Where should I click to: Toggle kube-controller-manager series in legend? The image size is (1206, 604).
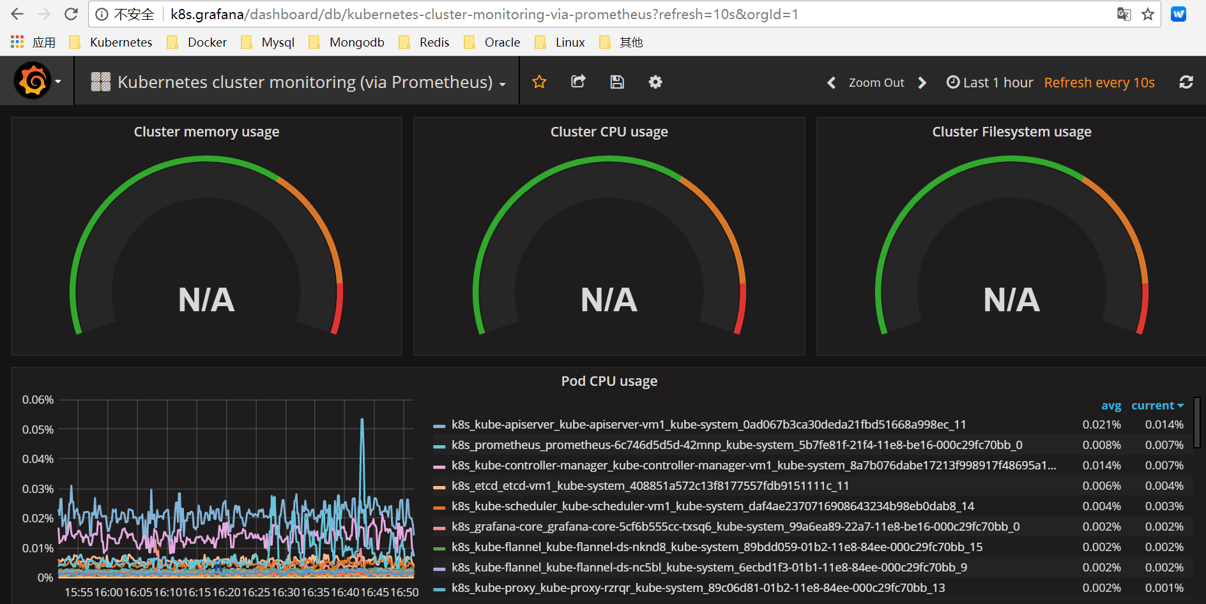pos(754,466)
